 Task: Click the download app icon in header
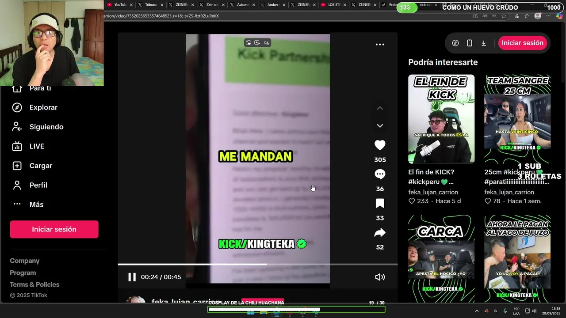484,43
